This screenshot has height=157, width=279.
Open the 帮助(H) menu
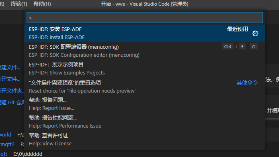[x=42, y=4]
